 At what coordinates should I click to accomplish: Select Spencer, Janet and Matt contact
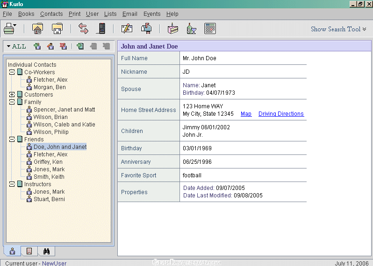[64, 110]
